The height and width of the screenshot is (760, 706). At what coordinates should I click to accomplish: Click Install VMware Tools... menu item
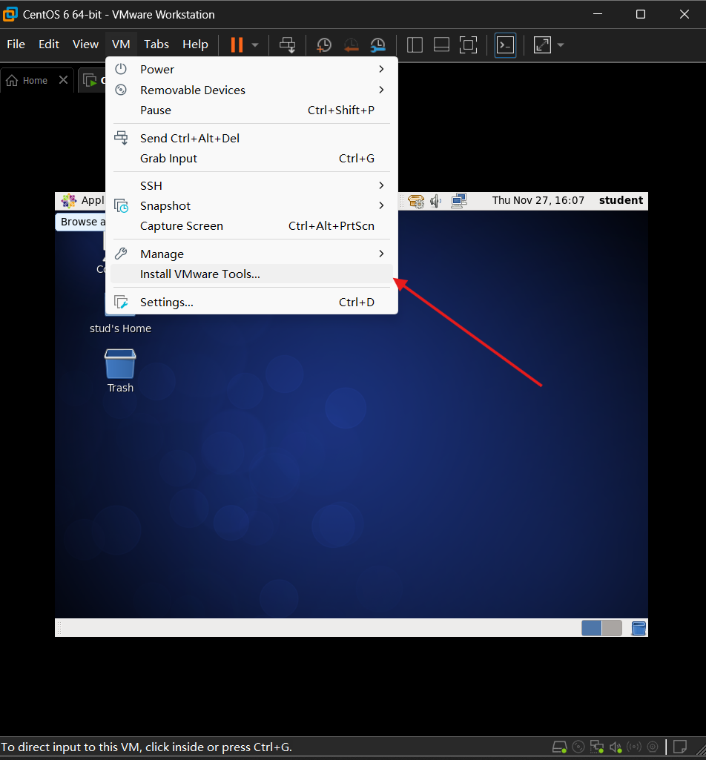(x=251, y=274)
